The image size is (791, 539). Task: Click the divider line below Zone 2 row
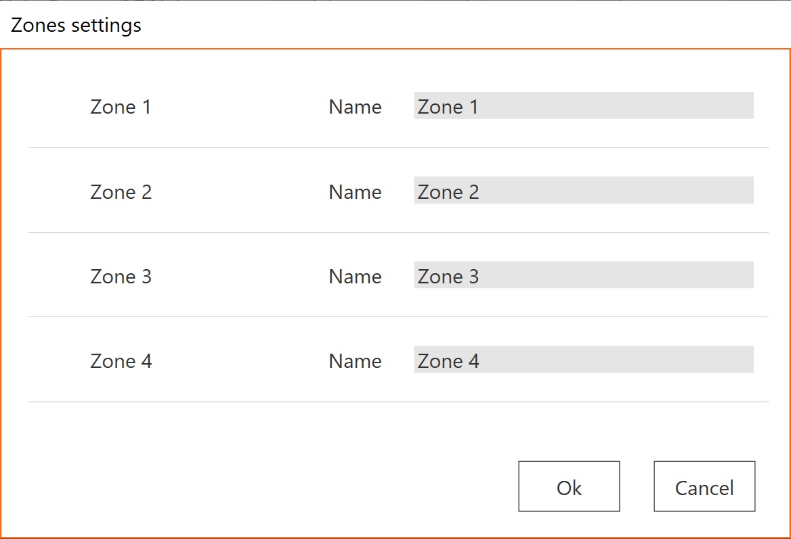[398, 232]
